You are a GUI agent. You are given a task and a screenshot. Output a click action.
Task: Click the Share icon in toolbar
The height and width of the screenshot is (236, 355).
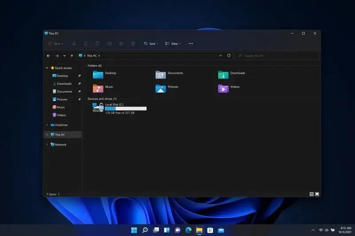121,43
